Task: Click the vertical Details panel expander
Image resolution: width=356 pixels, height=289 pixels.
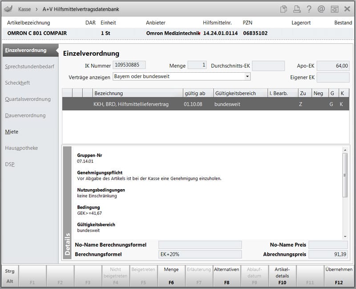Action: (68, 203)
